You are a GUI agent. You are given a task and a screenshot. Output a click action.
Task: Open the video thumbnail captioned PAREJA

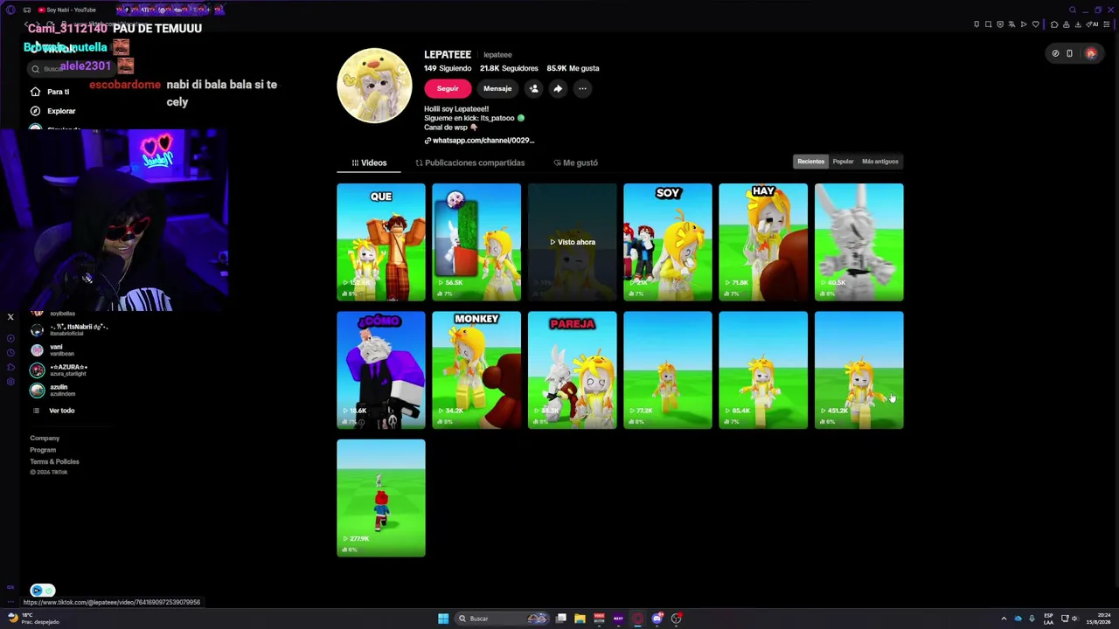coord(572,370)
